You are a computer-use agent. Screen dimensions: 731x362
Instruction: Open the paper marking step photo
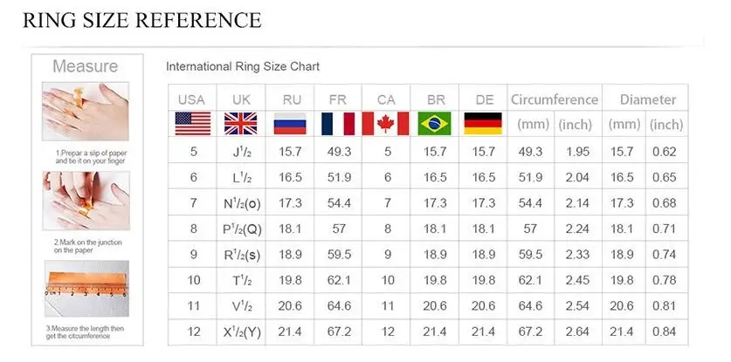[86, 201]
